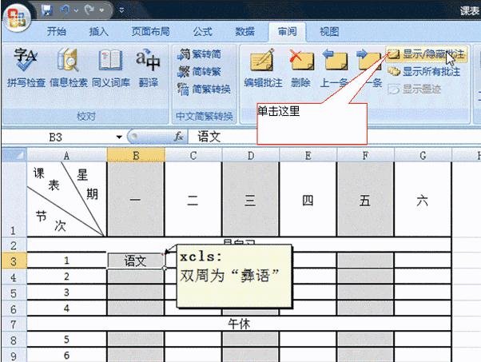
Task: Select row 3 header
Action: [x=14, y=261]
